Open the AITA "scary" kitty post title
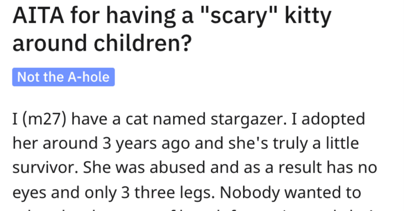 172,29
